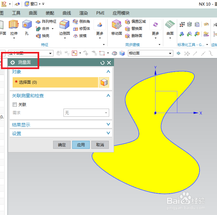Click the face selection cube icon in dialog
Viewport: 217px width, 215px height.
tap(104, 82)
